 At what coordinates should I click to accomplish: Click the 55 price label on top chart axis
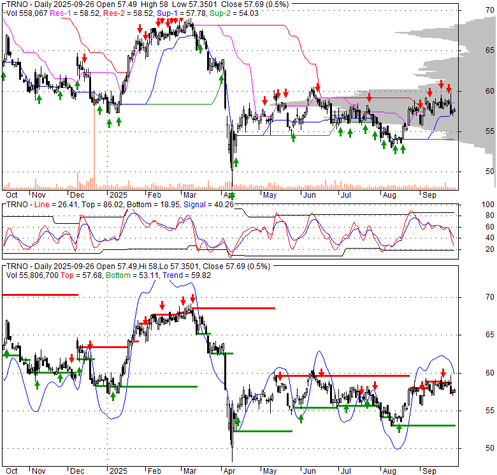(490, 131)
